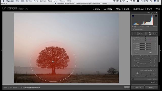Open the File menu

coord(17,1)
